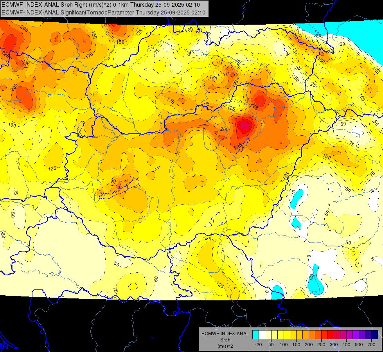Click the 400 tick label on legend
This screenshot has height=352, width=383.
(346, 345)
